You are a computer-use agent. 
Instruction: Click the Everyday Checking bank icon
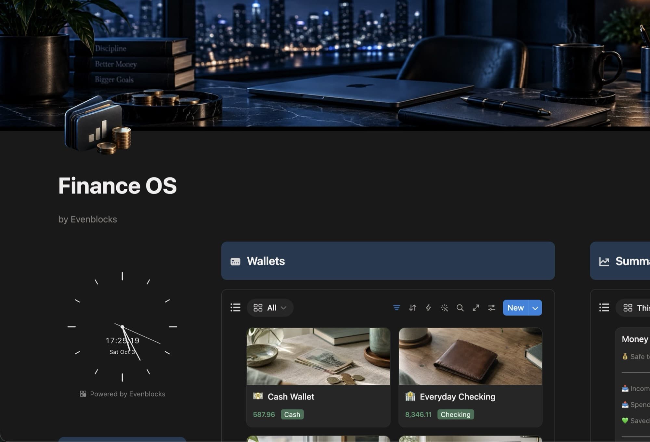[410, 396]
